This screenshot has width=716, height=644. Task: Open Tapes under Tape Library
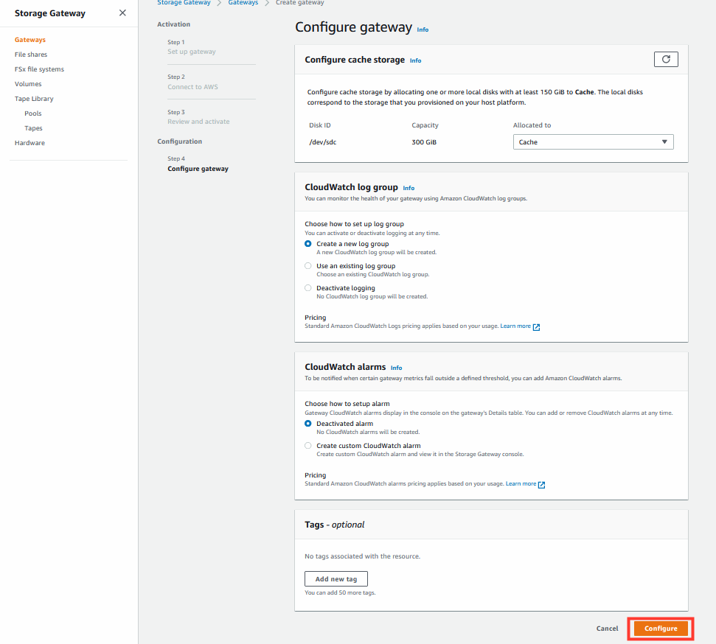pos(33,128)
